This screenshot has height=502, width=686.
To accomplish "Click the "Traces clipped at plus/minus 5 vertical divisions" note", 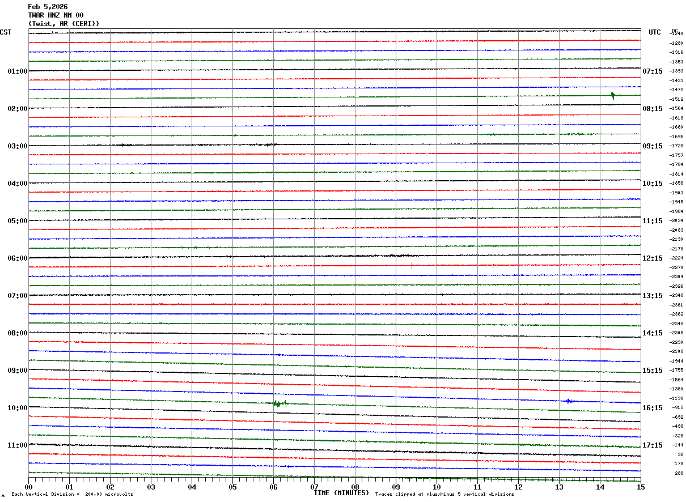I will click(x=444, y=495).
